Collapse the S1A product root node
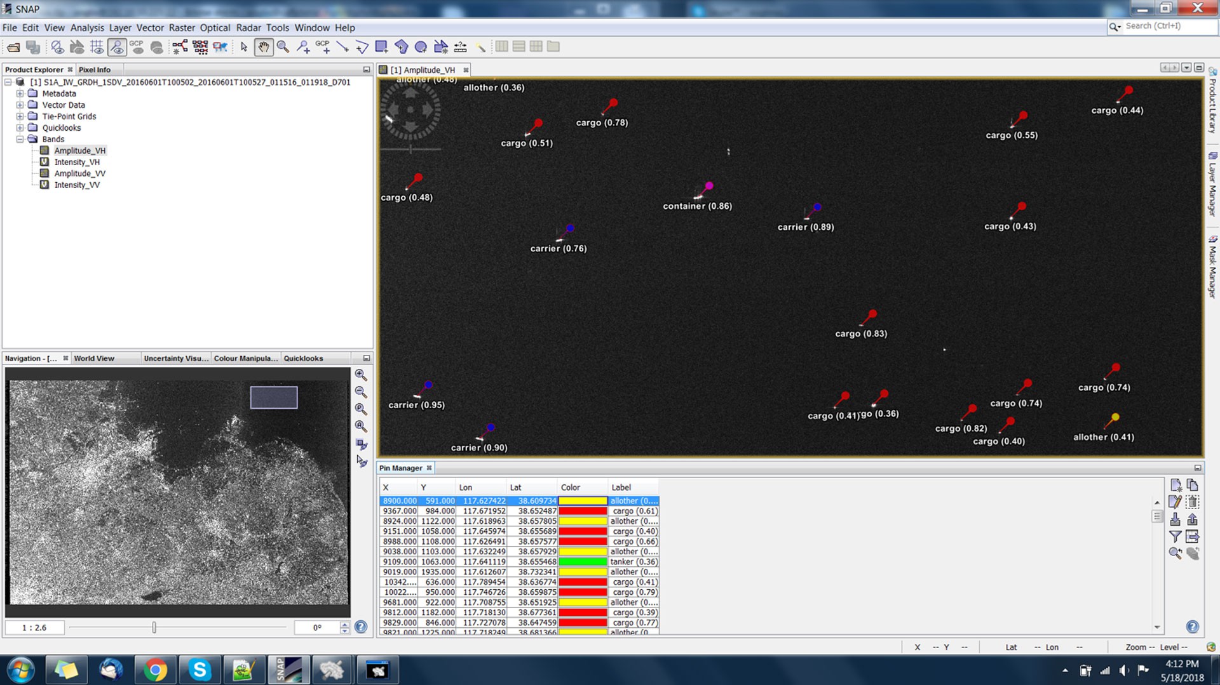This screenshot has height=685, width=1220. pos(8,83)
